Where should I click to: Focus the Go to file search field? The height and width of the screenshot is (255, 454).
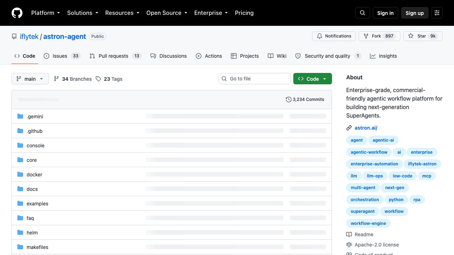pyautogui.click(x=254, y=79)
